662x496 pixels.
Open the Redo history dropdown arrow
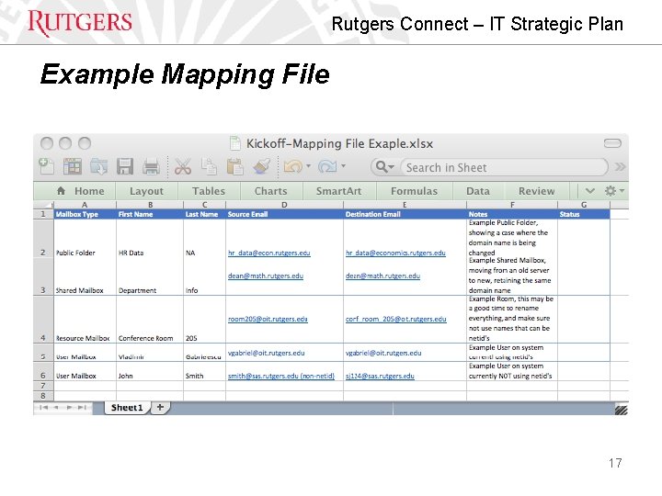pyautogui.click(x=343, y=166)
